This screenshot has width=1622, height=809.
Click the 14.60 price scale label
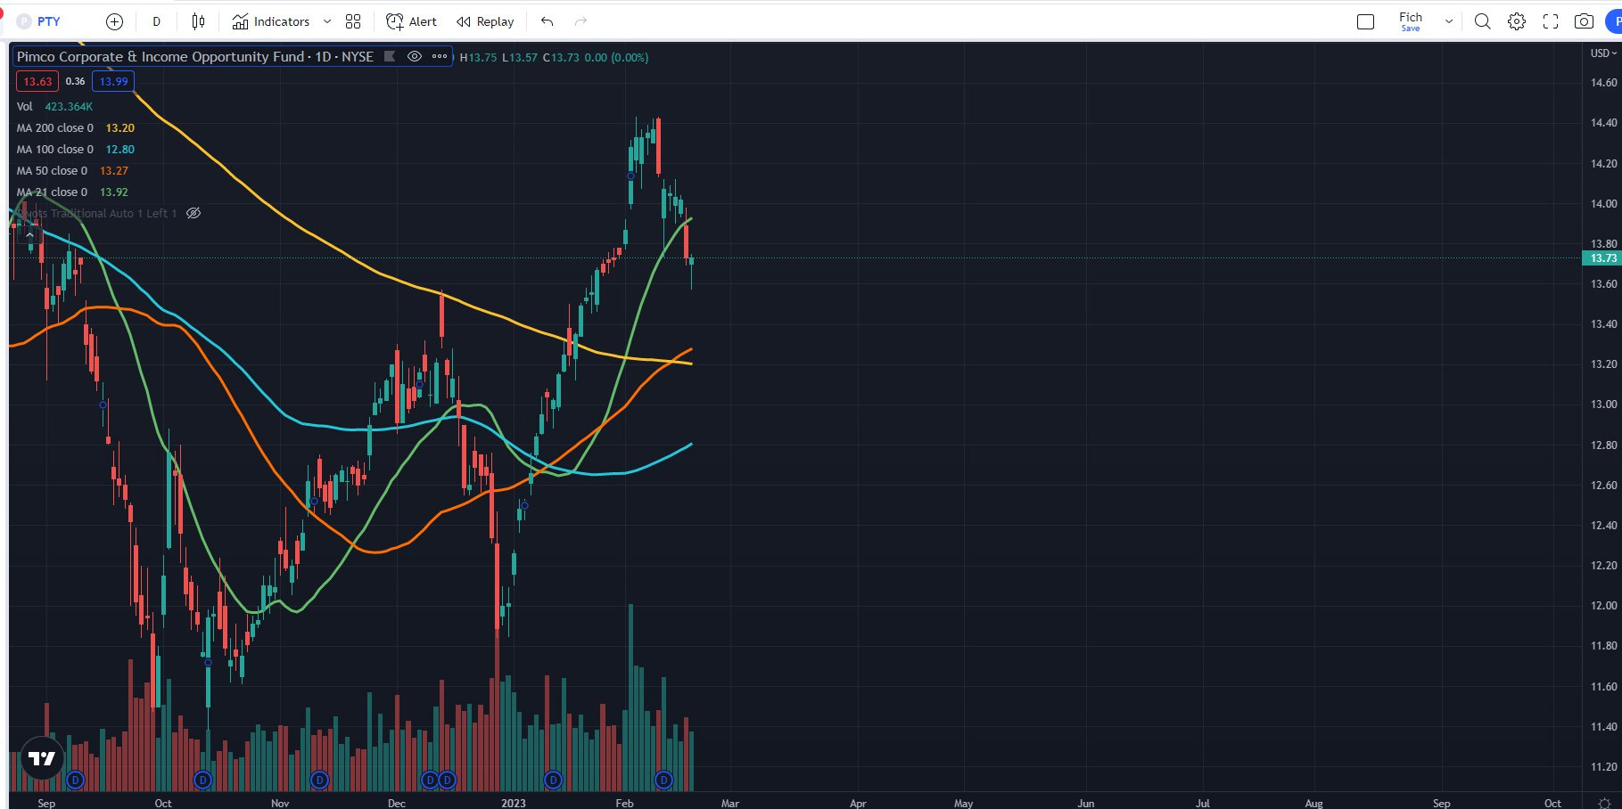1603,83
